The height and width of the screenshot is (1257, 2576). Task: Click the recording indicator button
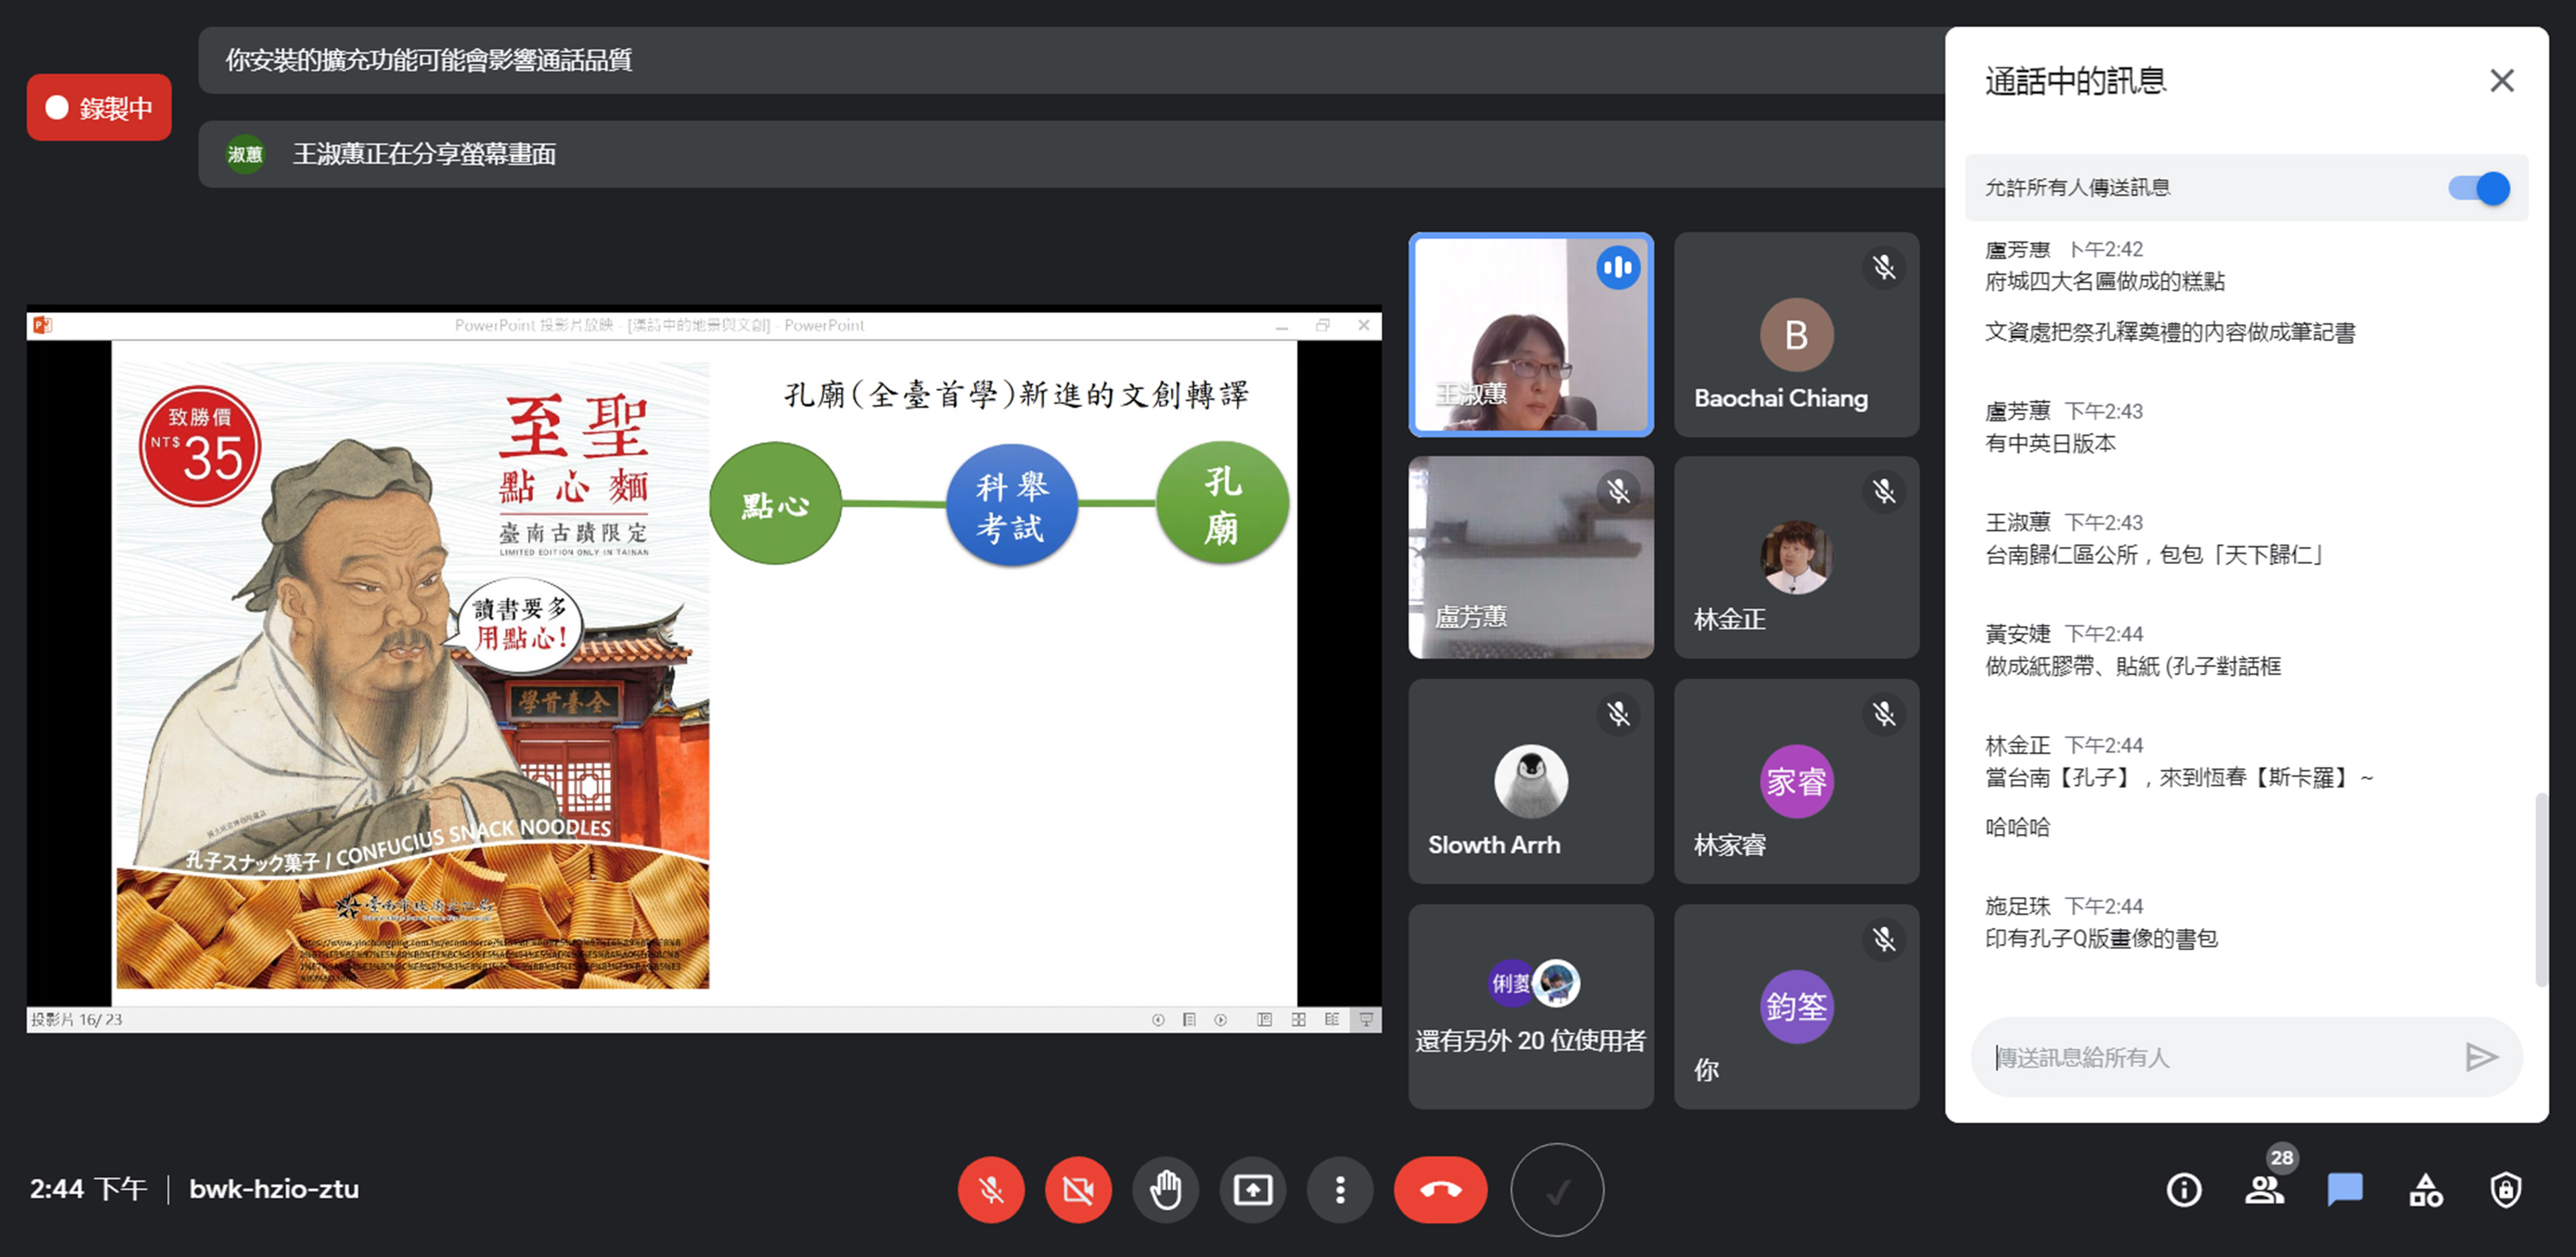pyautogui.click(x=99, y=107)
